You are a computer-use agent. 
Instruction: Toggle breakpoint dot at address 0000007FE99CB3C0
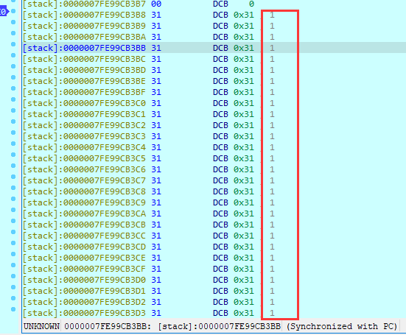[13, 99]
